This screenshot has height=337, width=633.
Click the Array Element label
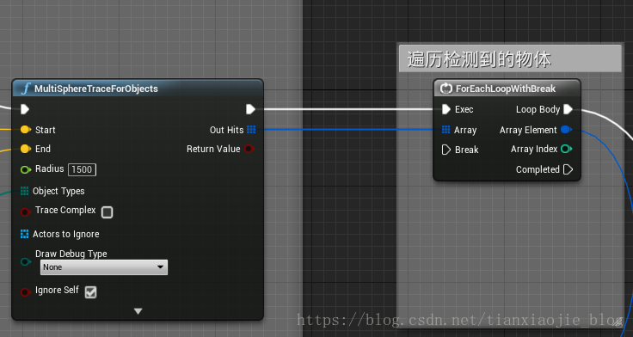528,130
